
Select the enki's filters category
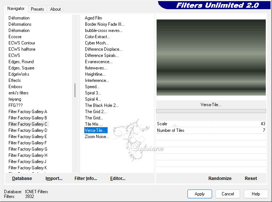click(18, 93)
